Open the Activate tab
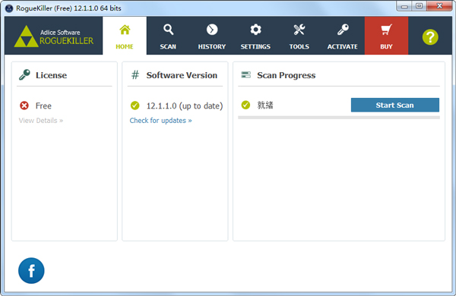The width and height of the screenshot is (456, 296). tap(343, 36)
